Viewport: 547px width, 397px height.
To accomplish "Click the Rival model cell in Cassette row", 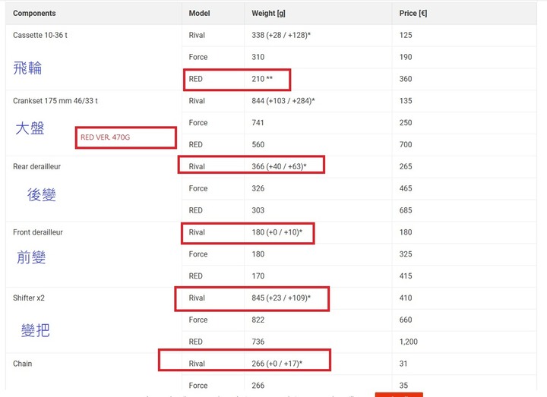I will point(197,35).
